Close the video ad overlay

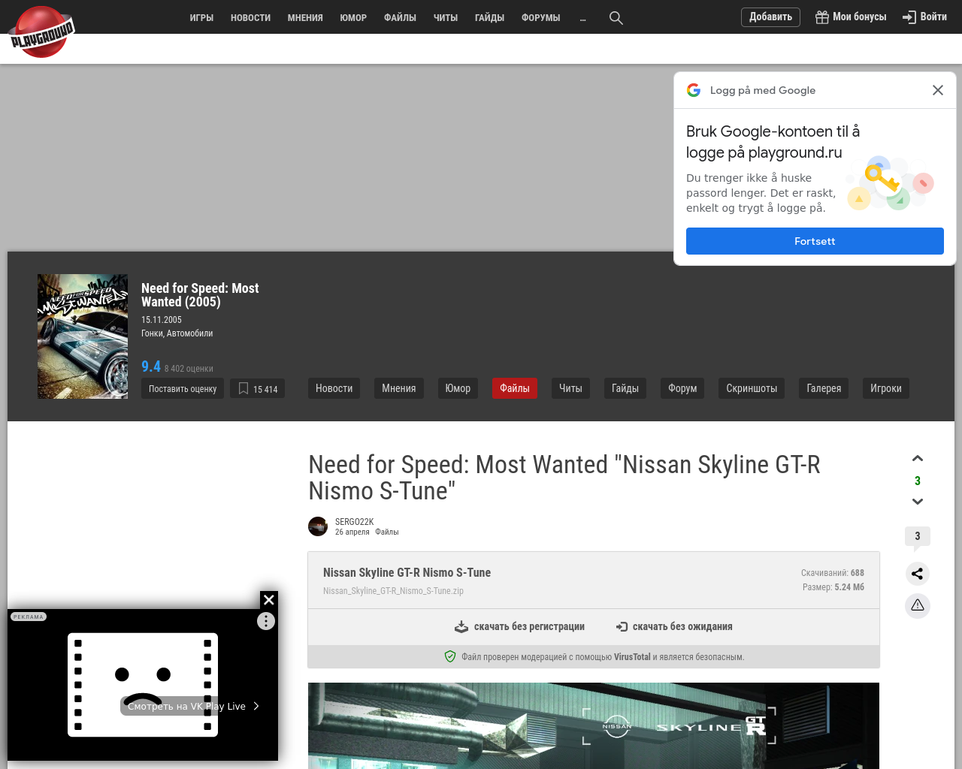(269, 599)
